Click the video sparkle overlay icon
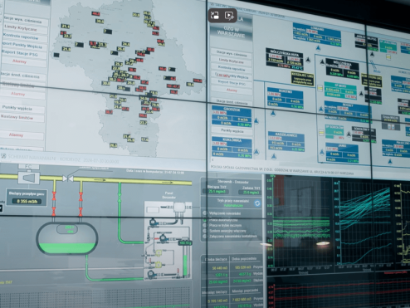410x308 pixels. 229,15
